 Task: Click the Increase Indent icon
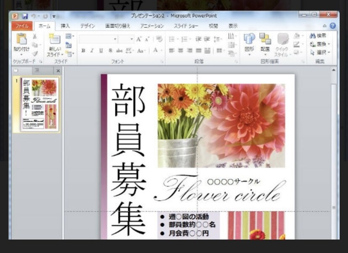pyautogui.click(x=207, y=39)
